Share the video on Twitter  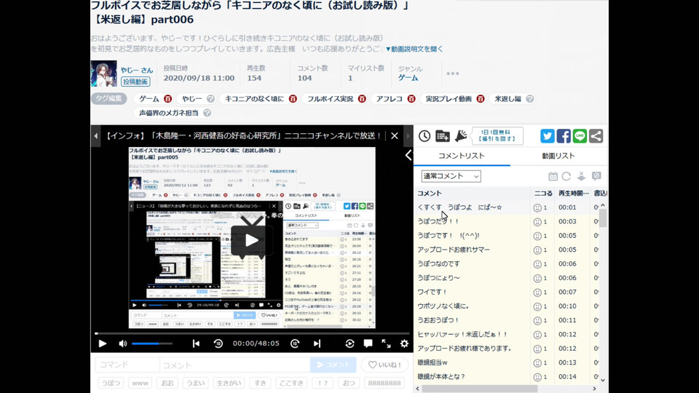click(548, 136)
